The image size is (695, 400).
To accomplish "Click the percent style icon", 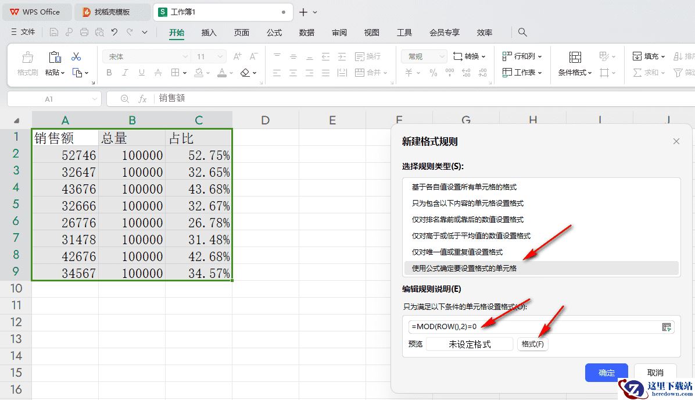I will pos(433,72).
